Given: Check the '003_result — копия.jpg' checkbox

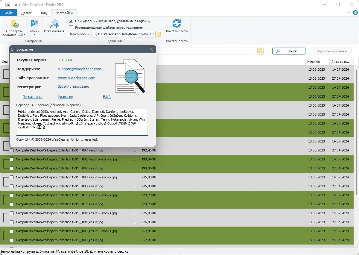Looking at the screenshot, I should pyautogui.click(x=12, y=177).
